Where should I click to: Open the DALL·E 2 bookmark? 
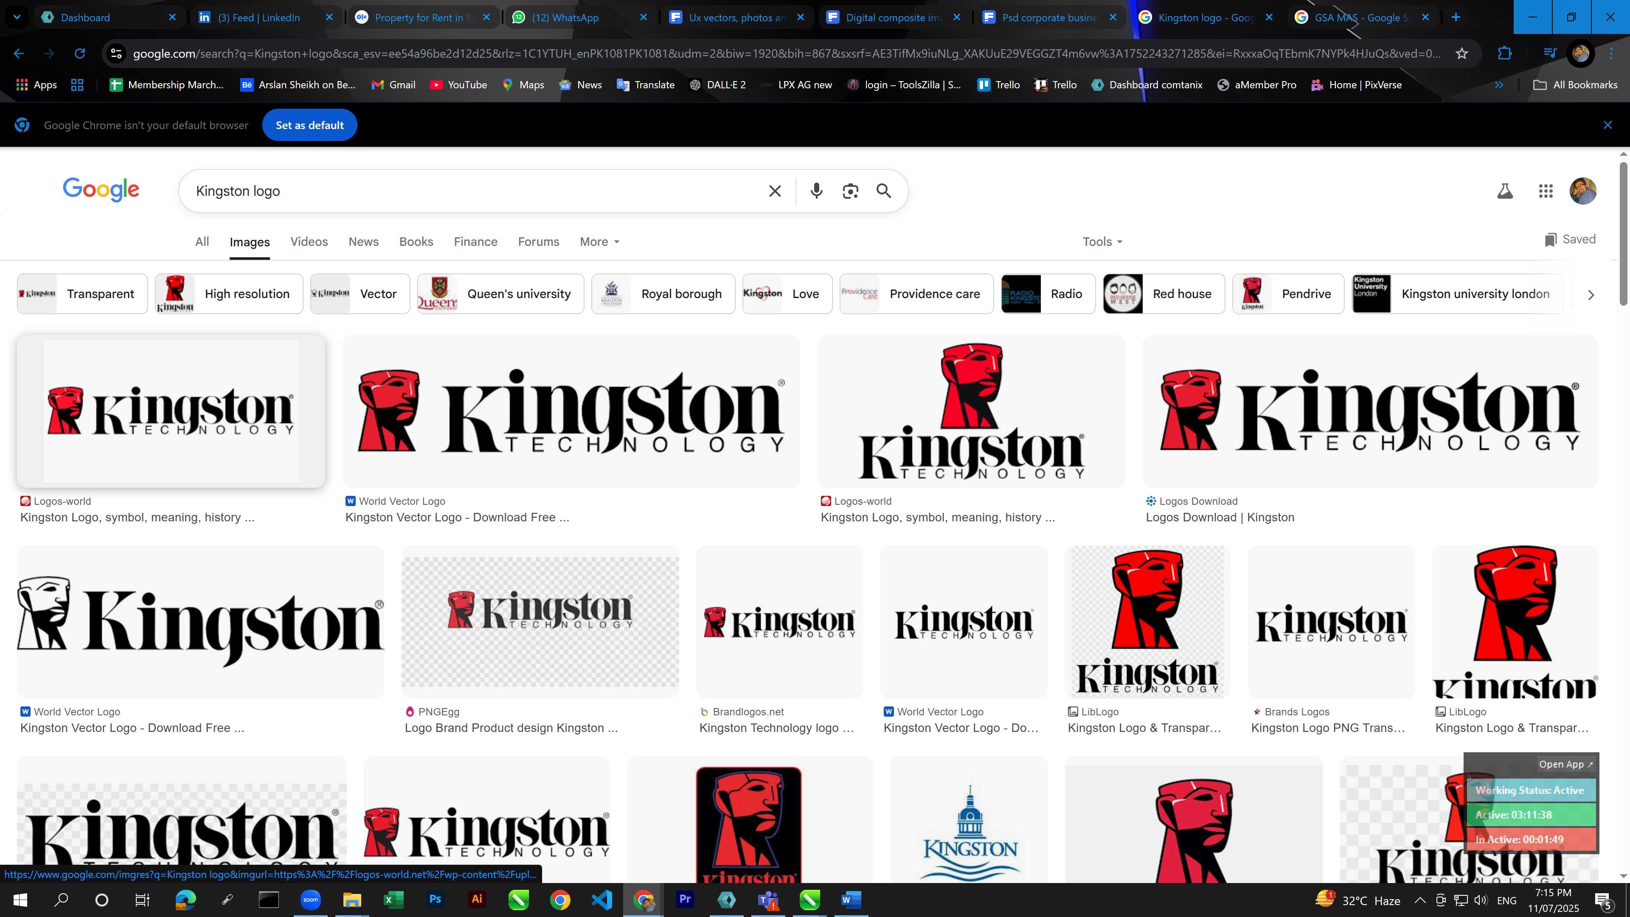click(717, 85)
